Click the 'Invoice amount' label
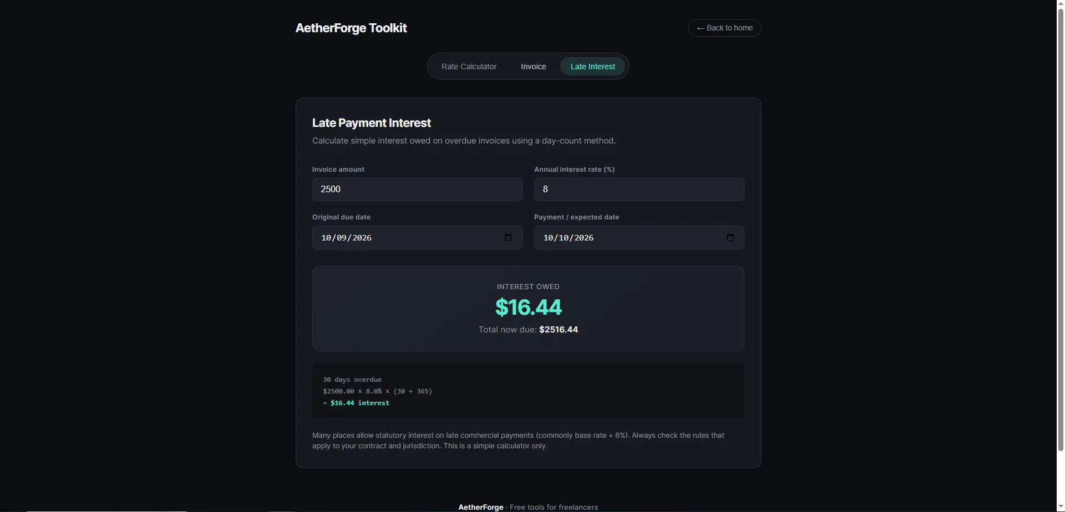 click(338, 170)
